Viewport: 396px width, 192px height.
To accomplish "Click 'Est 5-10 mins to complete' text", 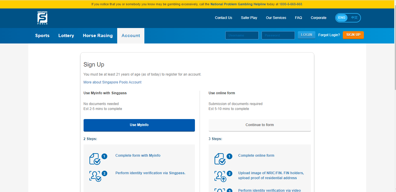I will [x=229, y=109].
